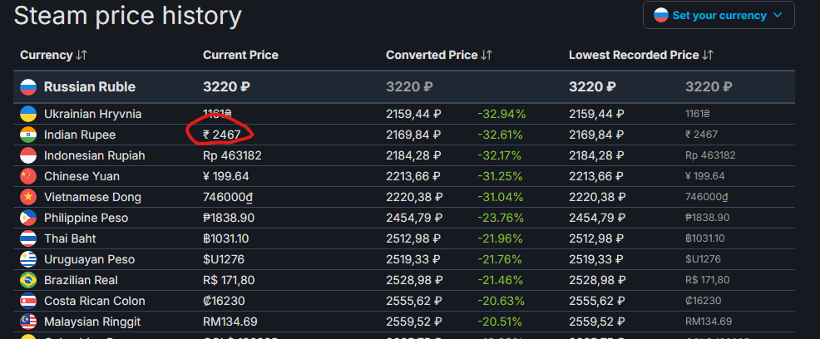Click the RM134.69 current price

coord(230,322)
